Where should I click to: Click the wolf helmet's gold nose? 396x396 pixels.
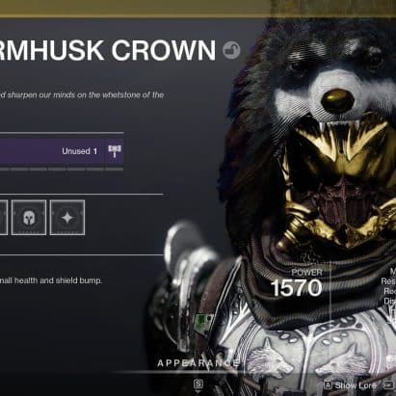click(x=338, y=101)
